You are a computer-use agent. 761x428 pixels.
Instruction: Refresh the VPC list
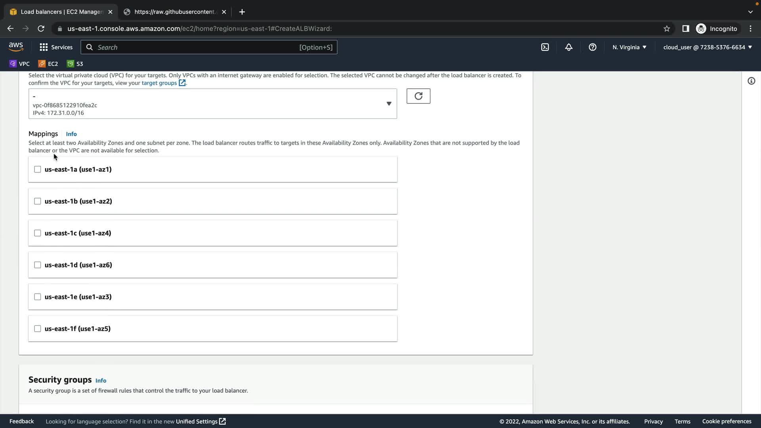[x=418, y=96]
